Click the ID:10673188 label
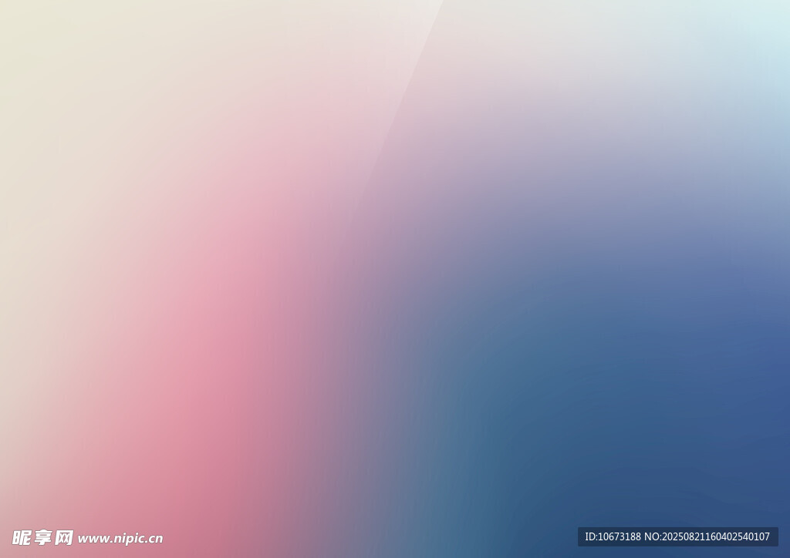This screenshot has width=790, height=558. (x=613, y=536)
